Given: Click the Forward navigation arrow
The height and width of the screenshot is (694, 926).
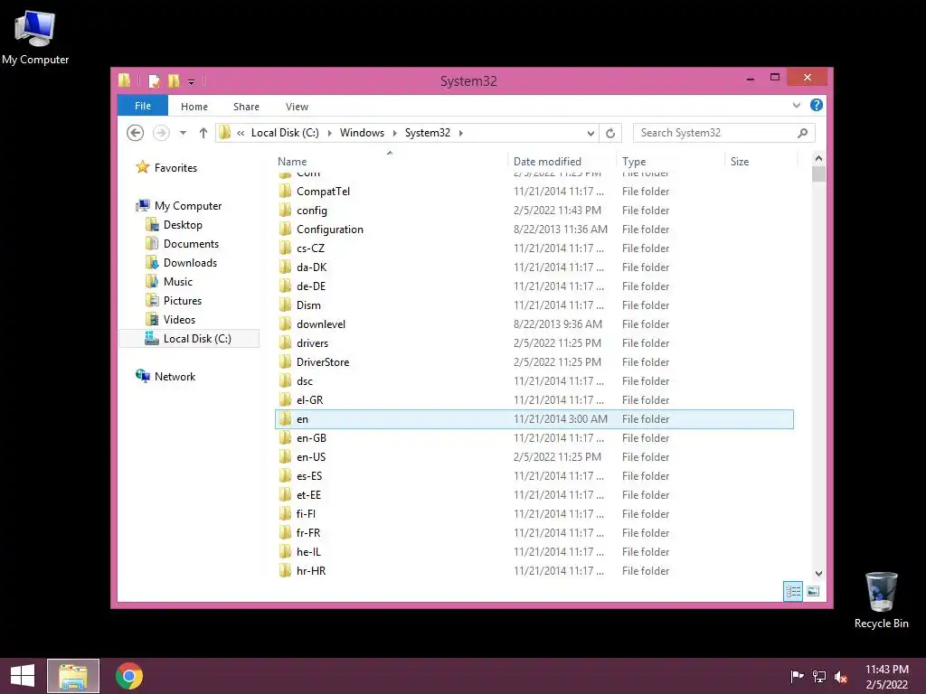Looking at the screenshot, I should tap(161, 133).
